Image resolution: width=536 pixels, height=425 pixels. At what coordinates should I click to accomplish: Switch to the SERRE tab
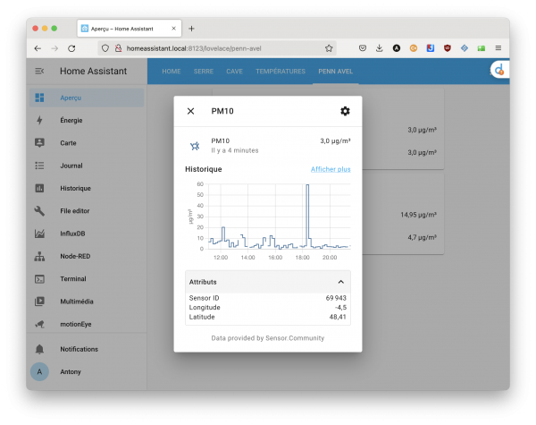pyautogui.click(x=203, y=71)
